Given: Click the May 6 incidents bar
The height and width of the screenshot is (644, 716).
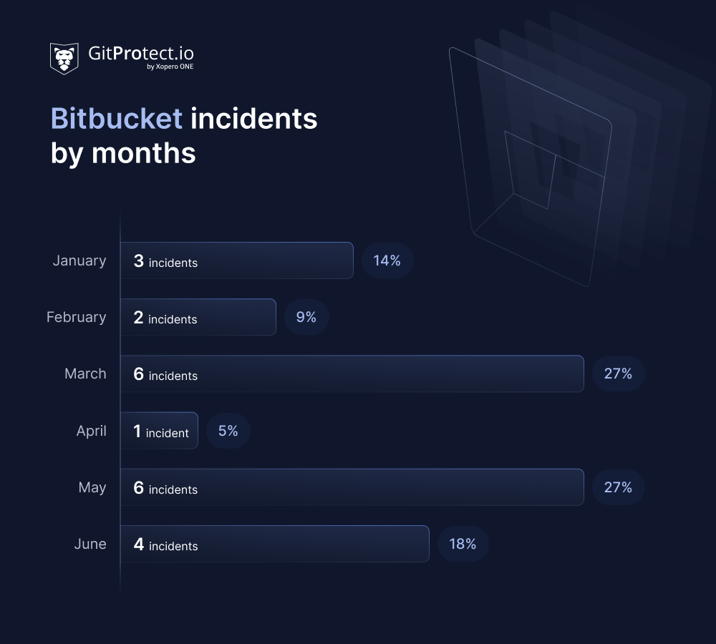Looking at the screenshot, I should click(352, 487).
